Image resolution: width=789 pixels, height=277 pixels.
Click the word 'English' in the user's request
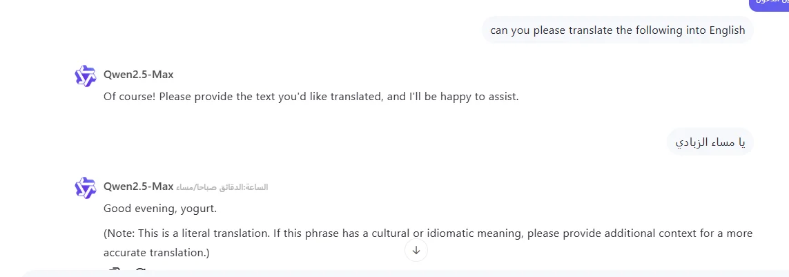(x=725, y=30)
